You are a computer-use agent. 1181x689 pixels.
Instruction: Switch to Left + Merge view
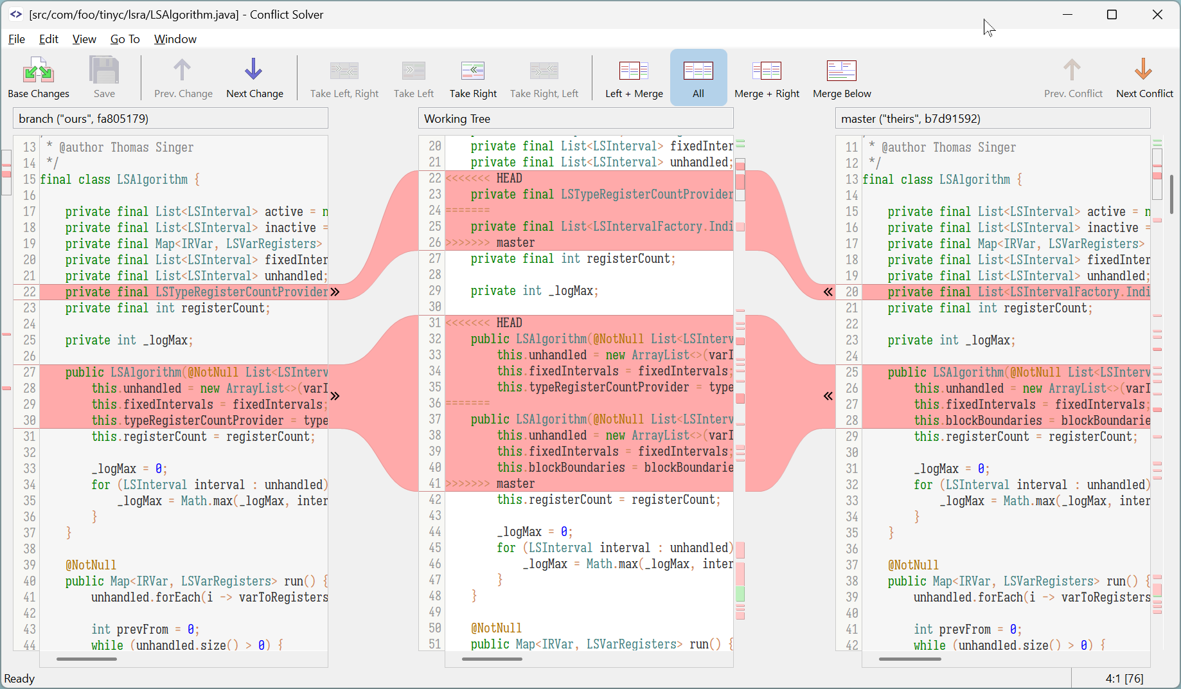pos(634,76)
